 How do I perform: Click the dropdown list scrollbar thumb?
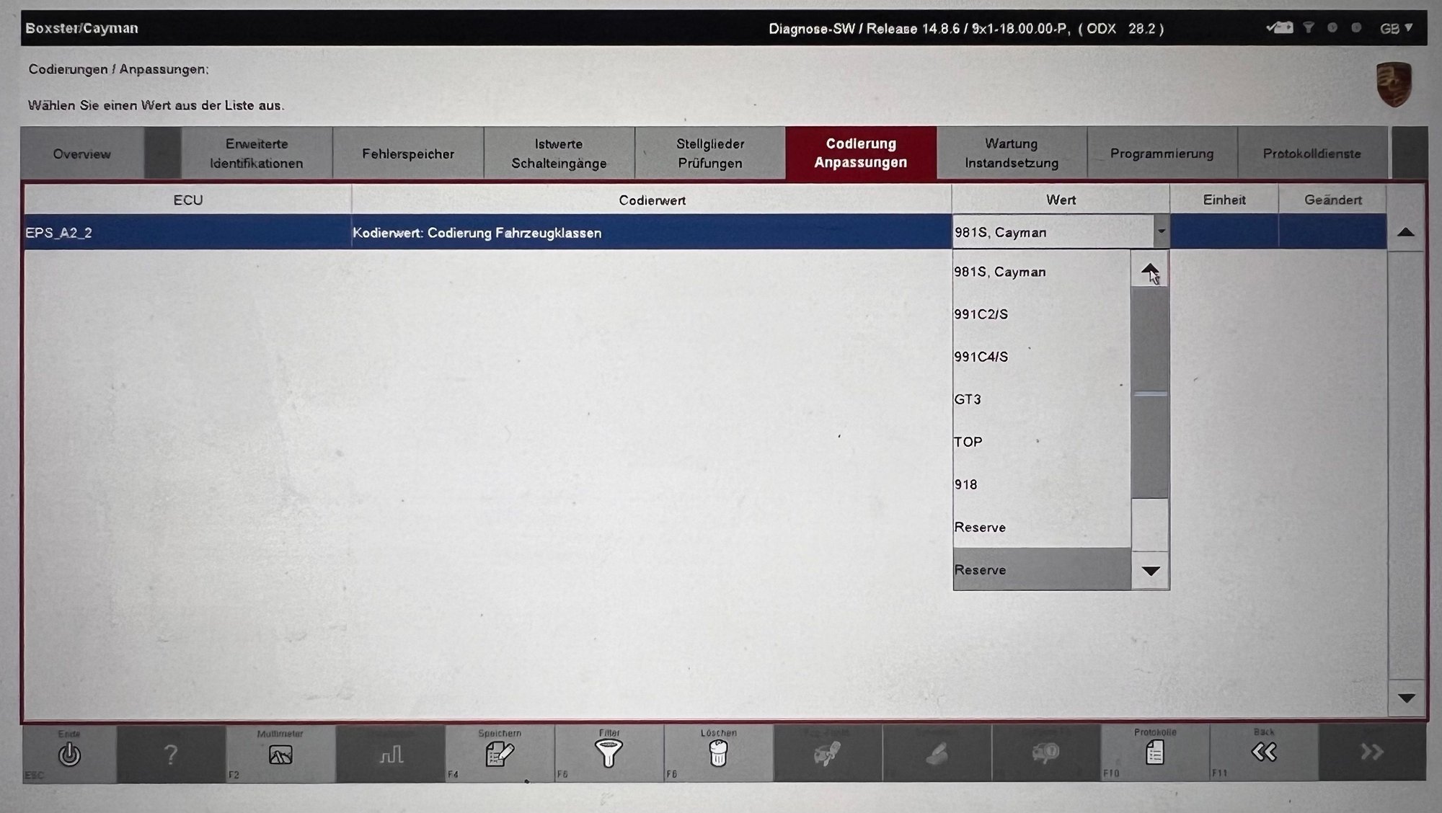[1149, 393]
